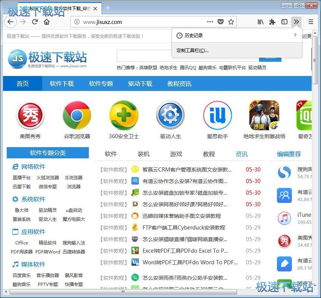Viewport: 321px width, 298px height.
Task: Reload the current page
Action: [35, 22]
